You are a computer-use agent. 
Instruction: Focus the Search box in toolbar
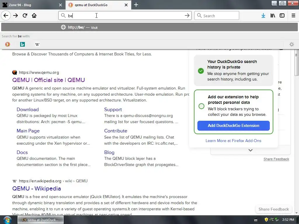(x=217, y=15)
